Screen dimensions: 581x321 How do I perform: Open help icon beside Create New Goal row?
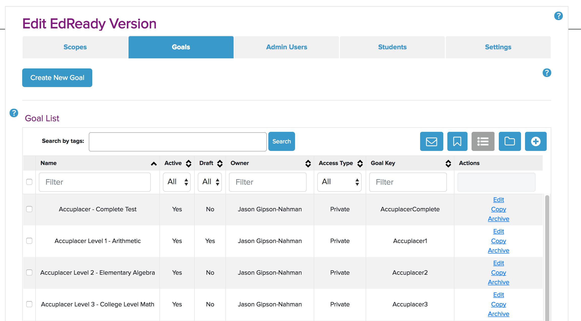547,73
